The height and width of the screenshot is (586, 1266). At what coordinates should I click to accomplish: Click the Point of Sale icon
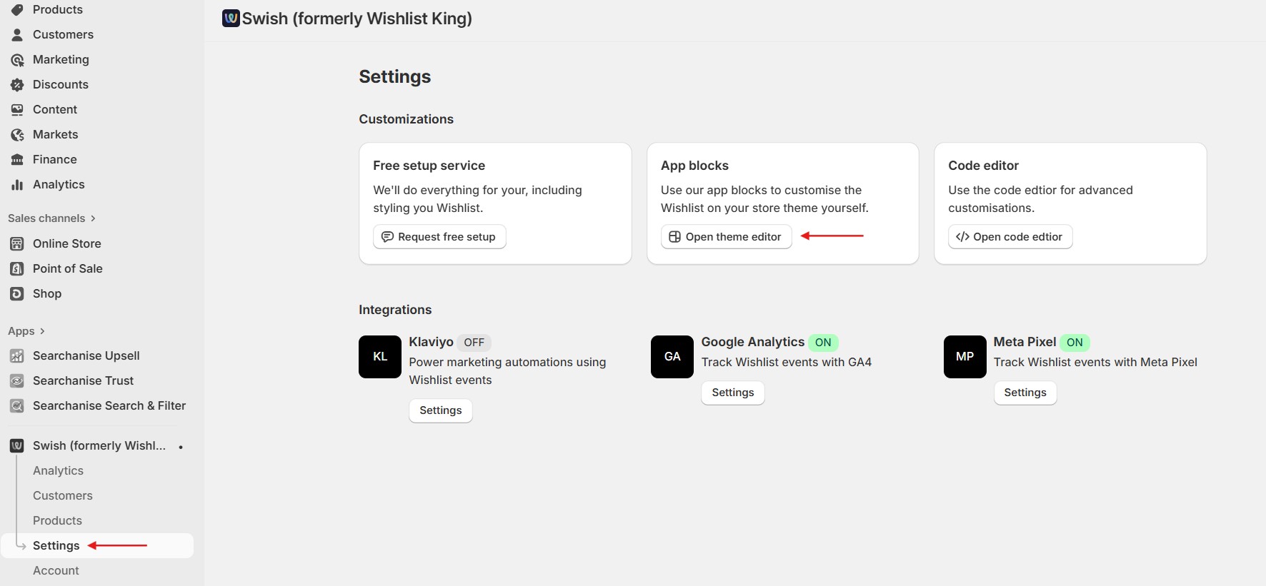(x=17, y=269)
